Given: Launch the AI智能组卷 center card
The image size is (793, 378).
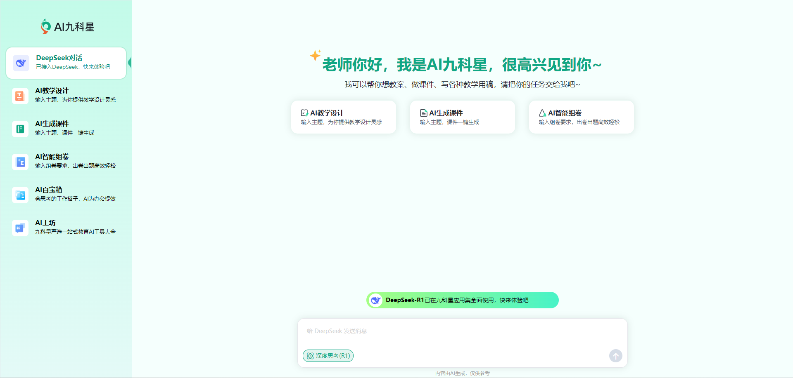Looking at the screenshot, I should point(581,117).
